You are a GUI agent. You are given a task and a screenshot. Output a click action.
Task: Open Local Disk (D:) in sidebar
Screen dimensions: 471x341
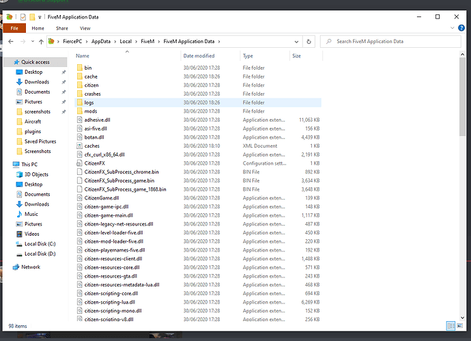point(40,254)
